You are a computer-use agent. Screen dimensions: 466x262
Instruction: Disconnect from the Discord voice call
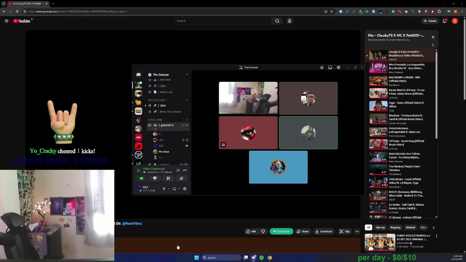(185, 170)
